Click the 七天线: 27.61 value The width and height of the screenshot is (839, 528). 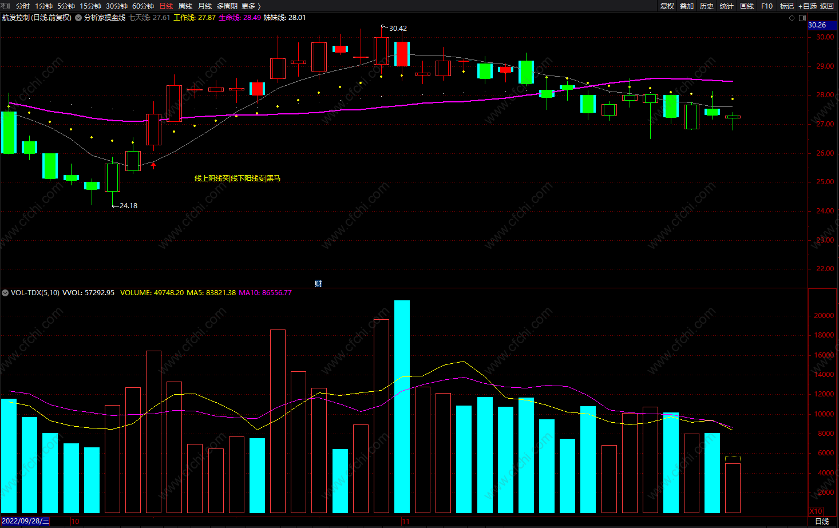[x=149, y=18]
